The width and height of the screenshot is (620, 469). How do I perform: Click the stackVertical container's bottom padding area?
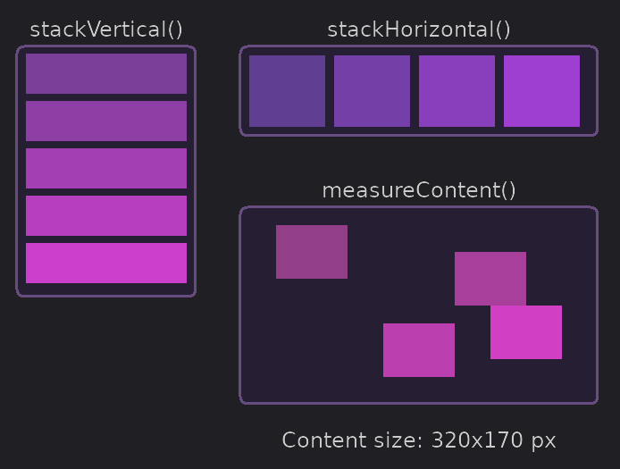pyautogui.click(x=106, y=289)
